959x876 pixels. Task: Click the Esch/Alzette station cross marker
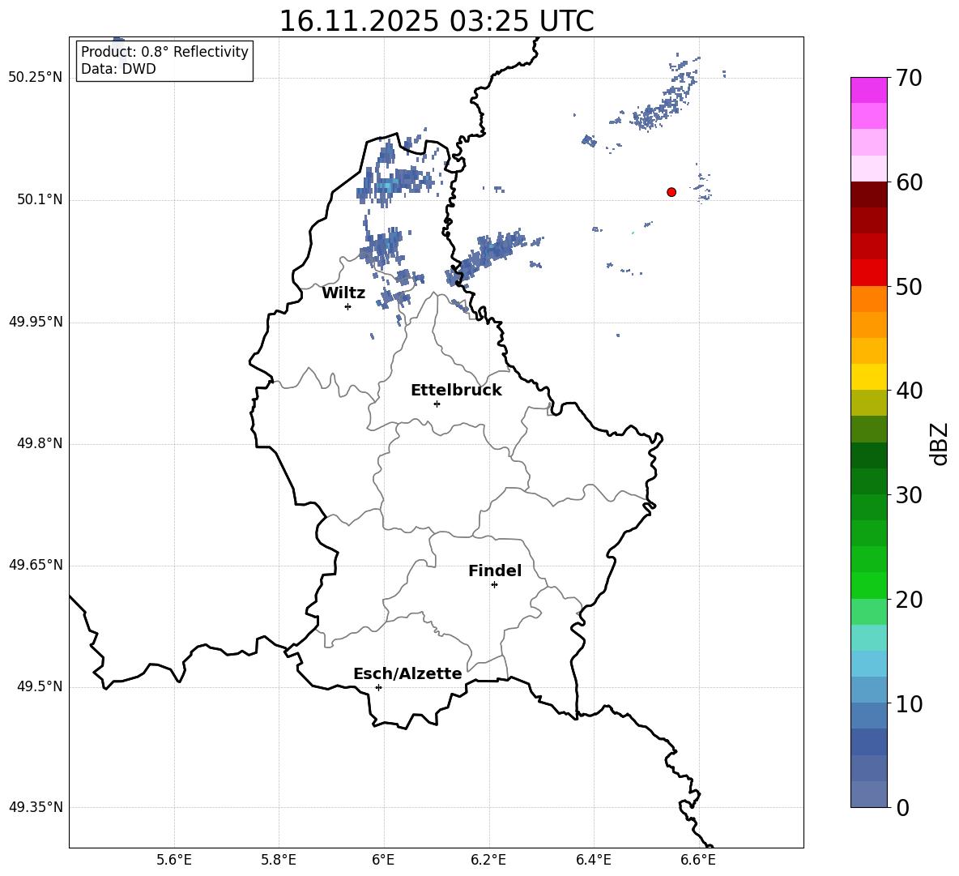point(378,687)
